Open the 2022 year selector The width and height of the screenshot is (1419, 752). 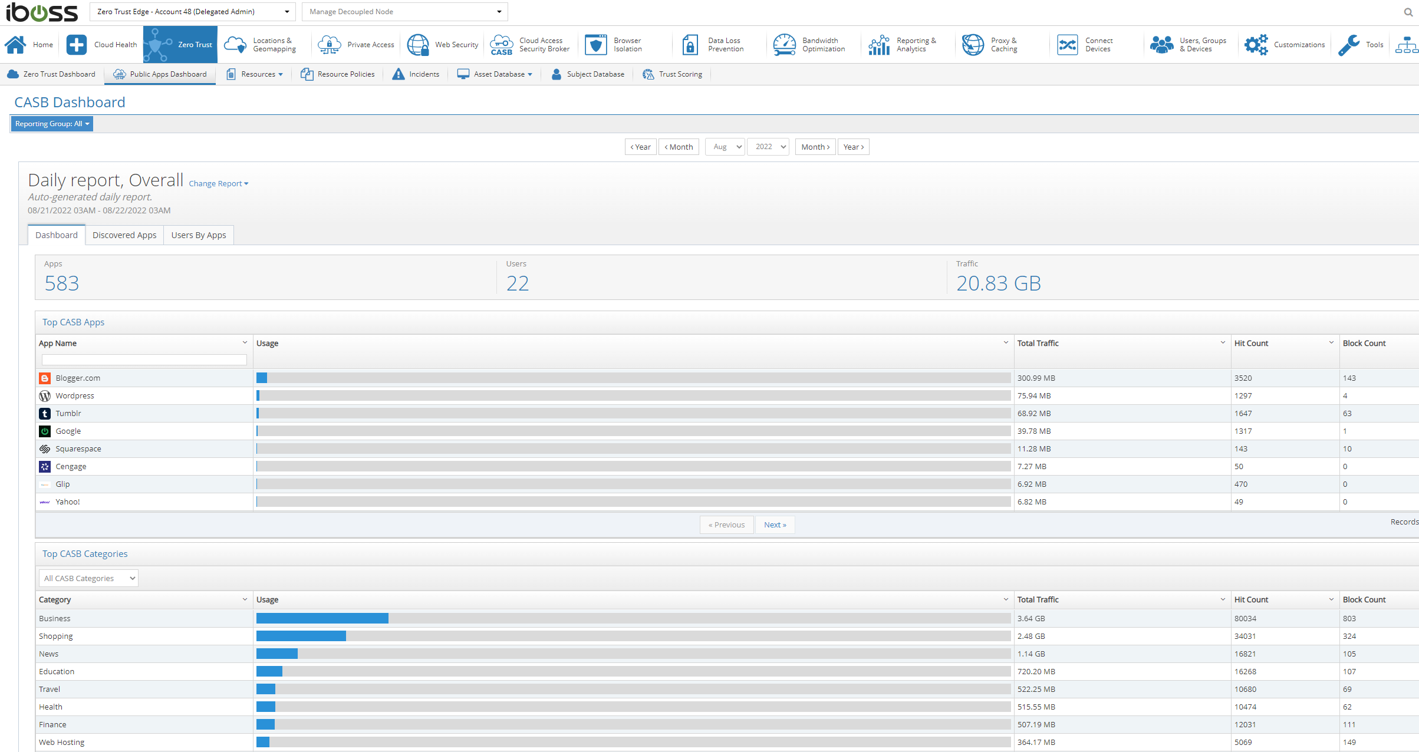[x=768, y=147]
